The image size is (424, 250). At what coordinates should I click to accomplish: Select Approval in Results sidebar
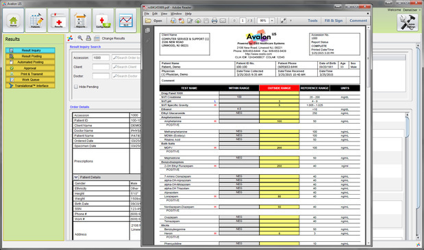[30, 68]
